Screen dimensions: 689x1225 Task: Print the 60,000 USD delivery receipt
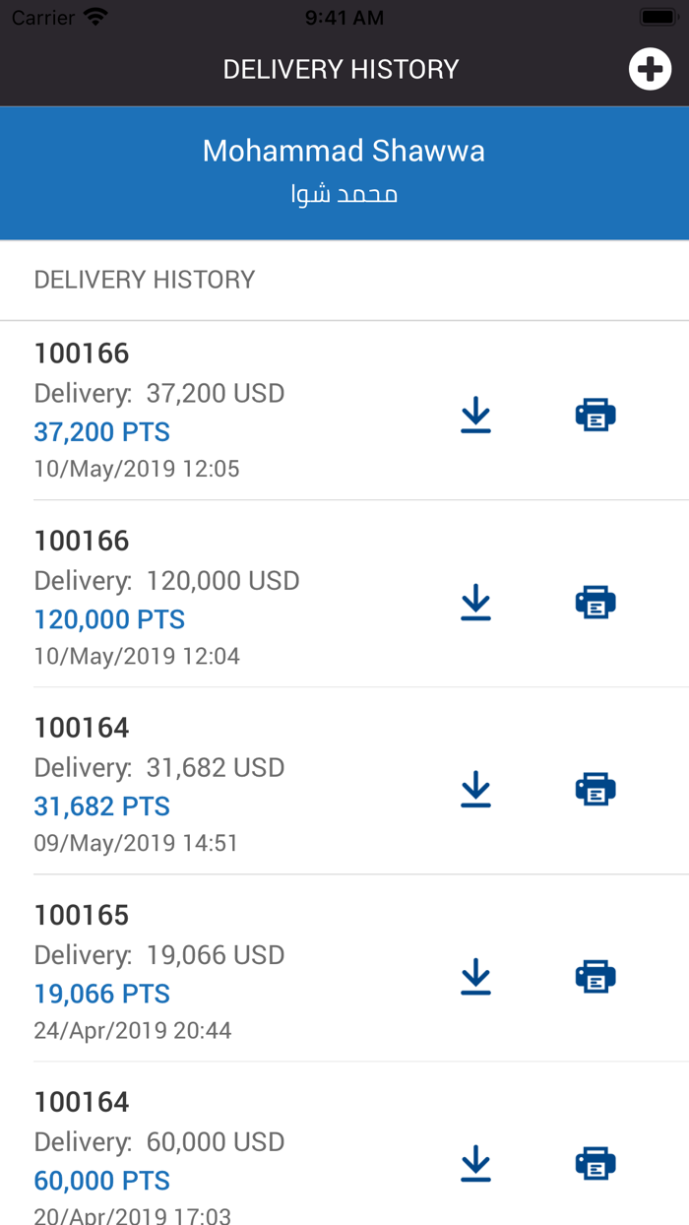(595, 1163)
